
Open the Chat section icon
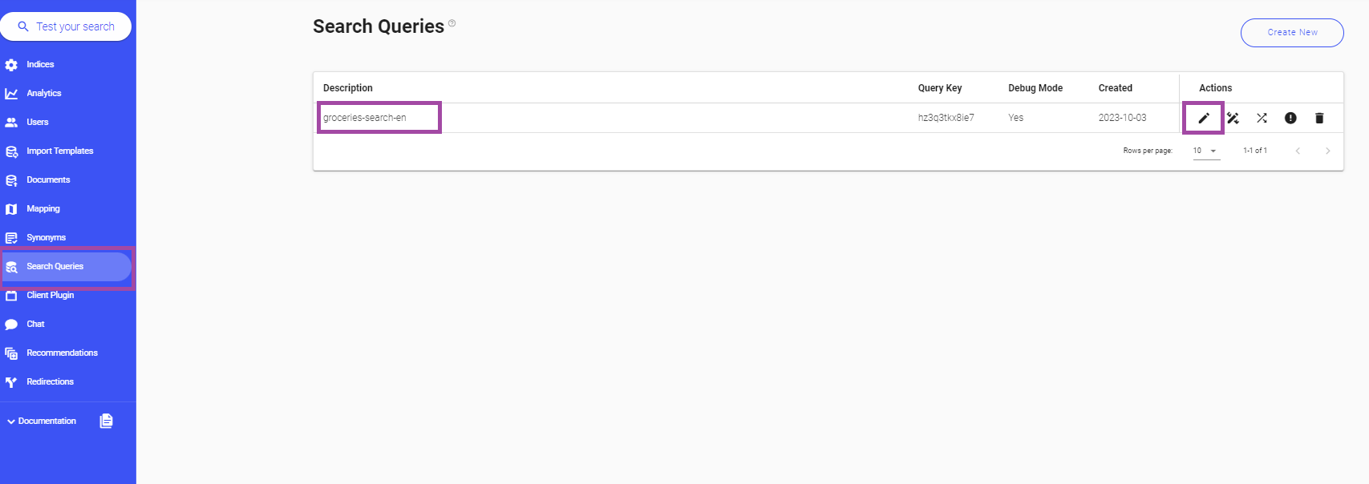pos(11,324)
